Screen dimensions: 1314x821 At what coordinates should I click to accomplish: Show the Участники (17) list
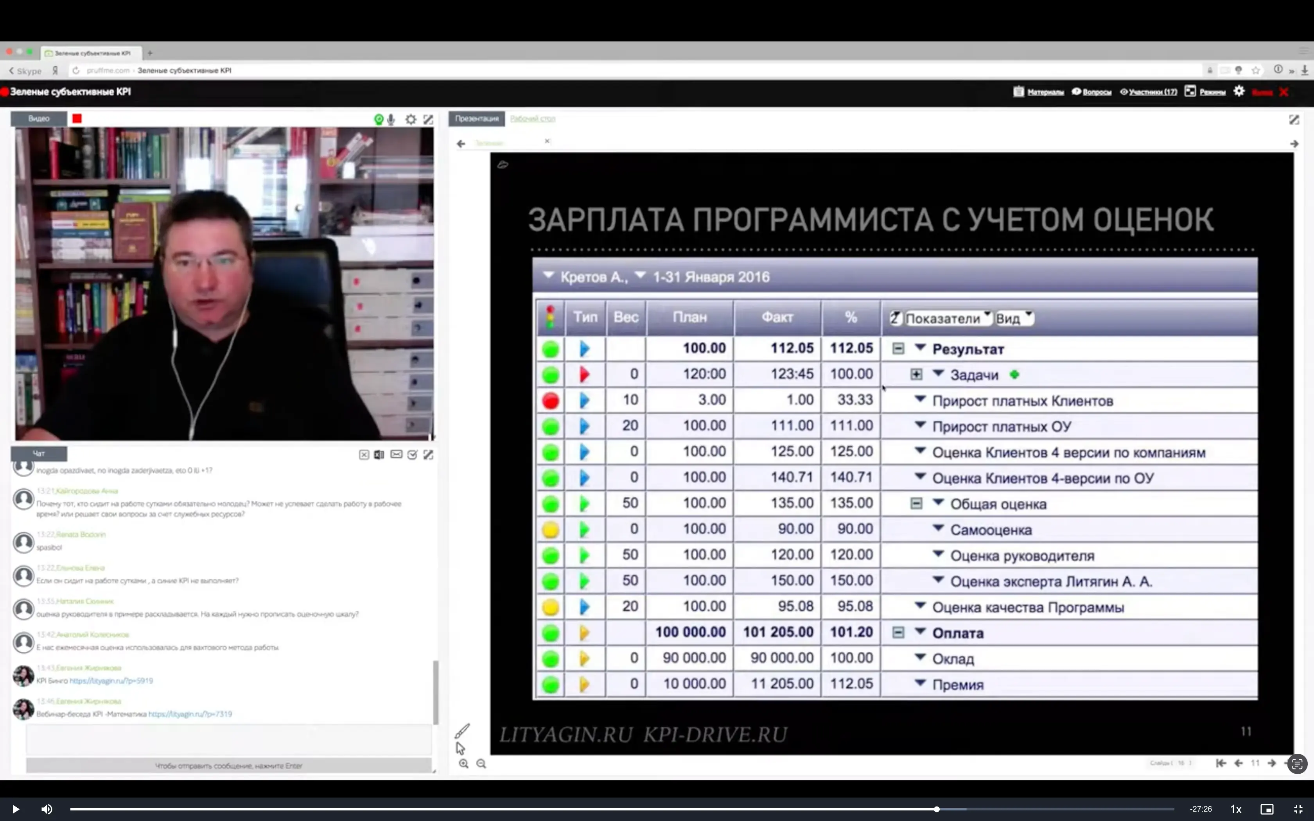[x=1149, y=92]
